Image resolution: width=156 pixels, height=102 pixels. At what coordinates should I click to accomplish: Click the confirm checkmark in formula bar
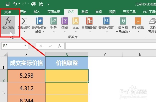click(50, 46)
